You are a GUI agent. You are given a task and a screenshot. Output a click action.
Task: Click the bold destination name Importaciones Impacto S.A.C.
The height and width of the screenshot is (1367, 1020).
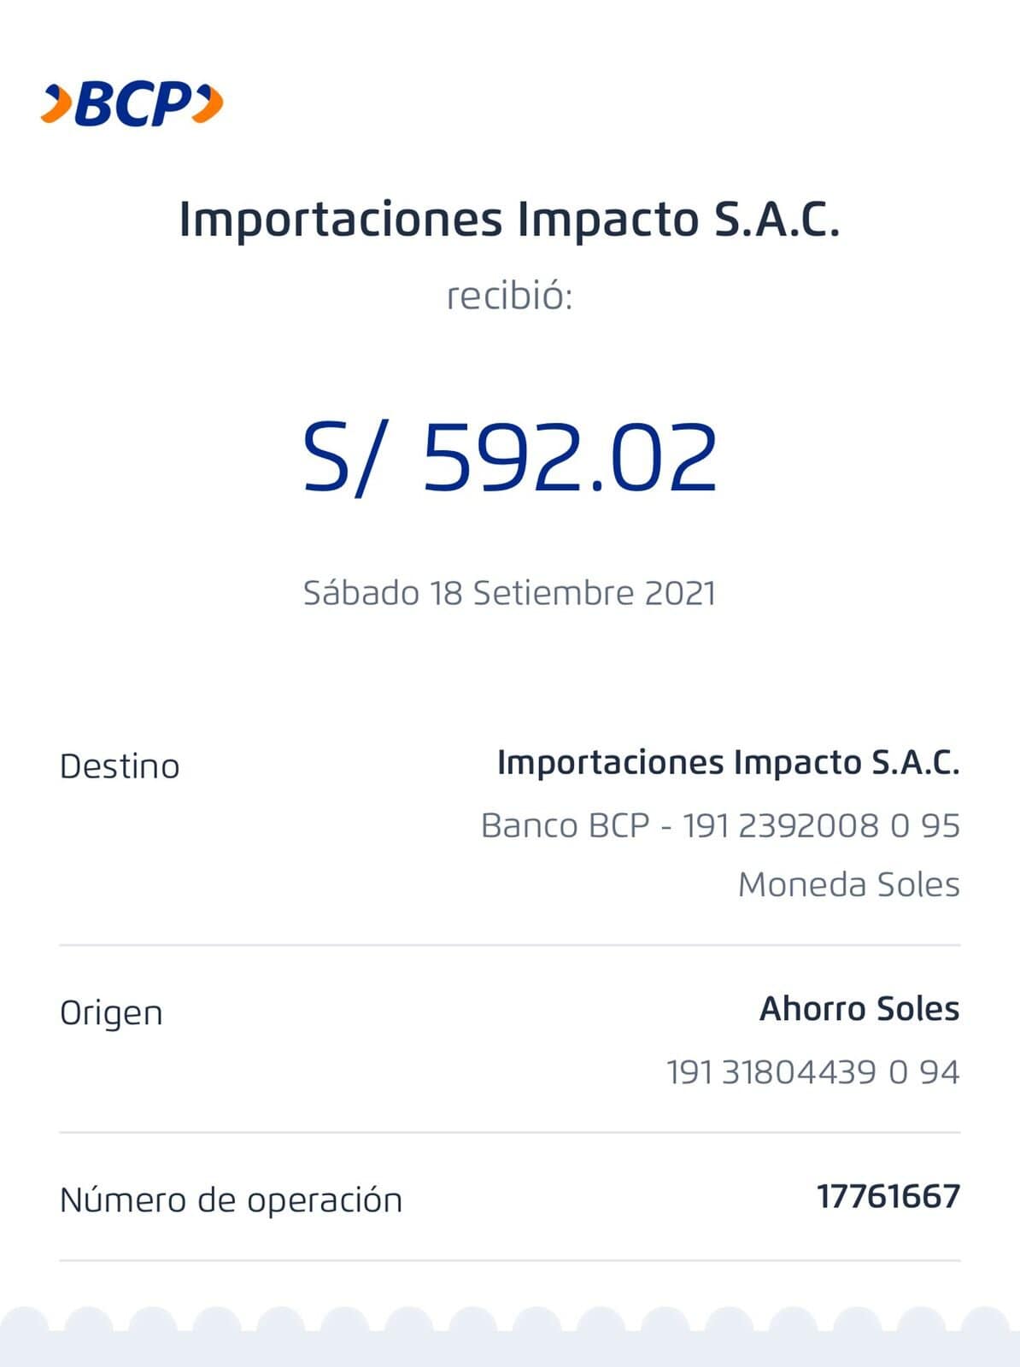(x=728, y=762)
